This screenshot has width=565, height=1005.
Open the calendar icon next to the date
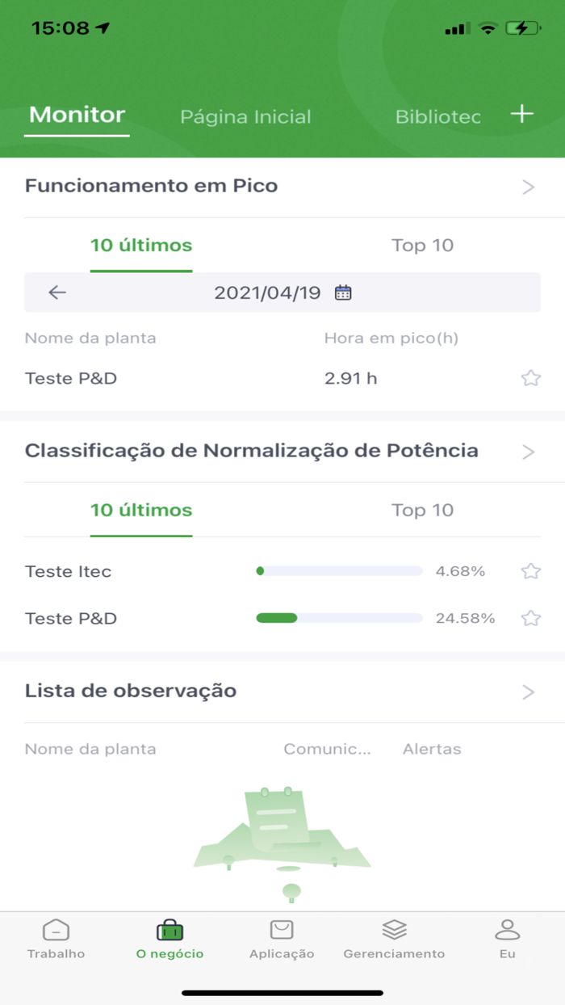click(x=345, y=292)
